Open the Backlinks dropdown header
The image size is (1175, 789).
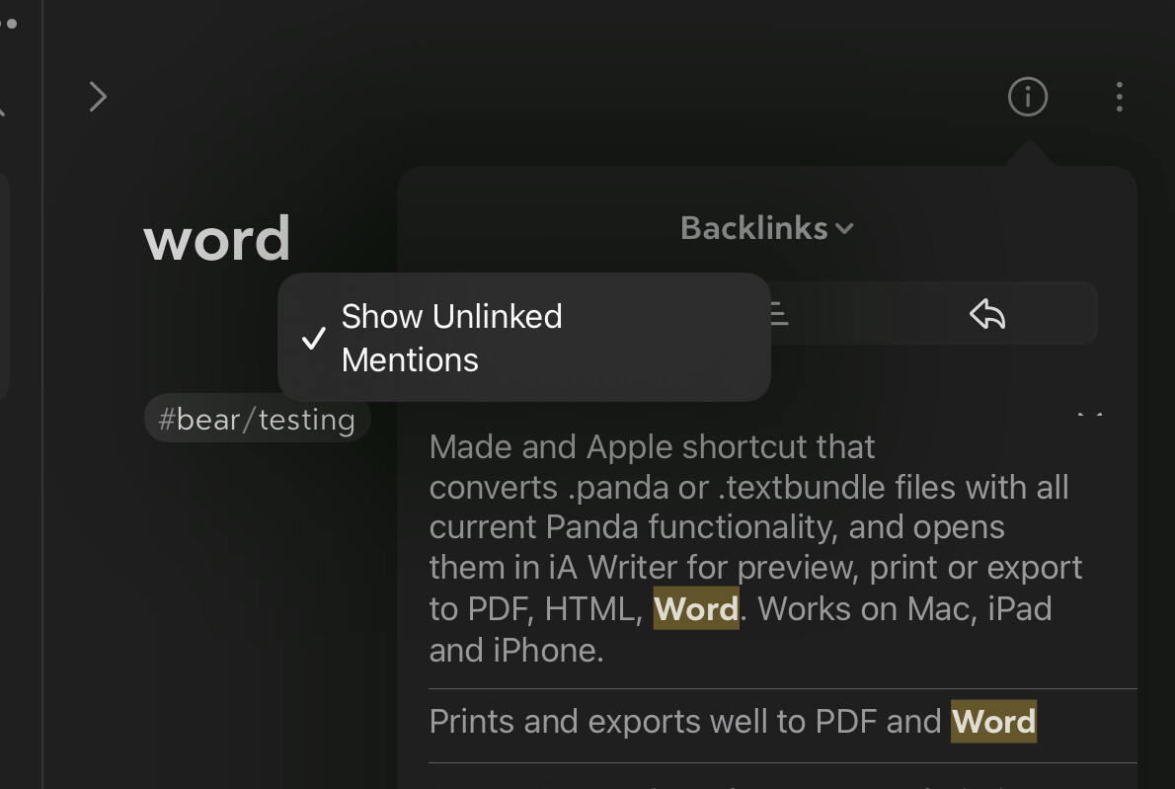(766, 228)
